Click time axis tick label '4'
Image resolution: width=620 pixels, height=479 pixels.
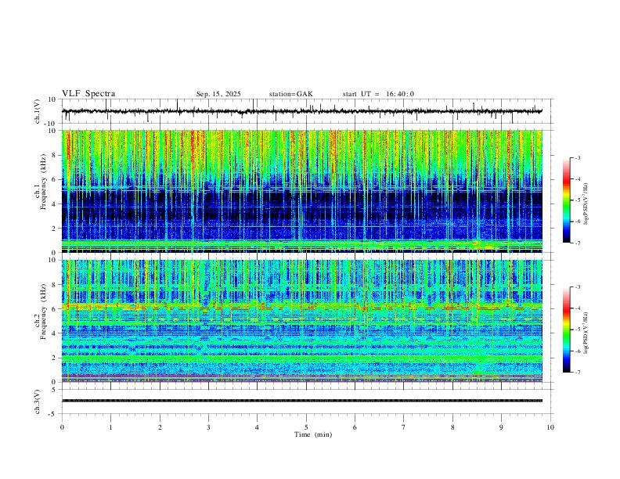258,427
